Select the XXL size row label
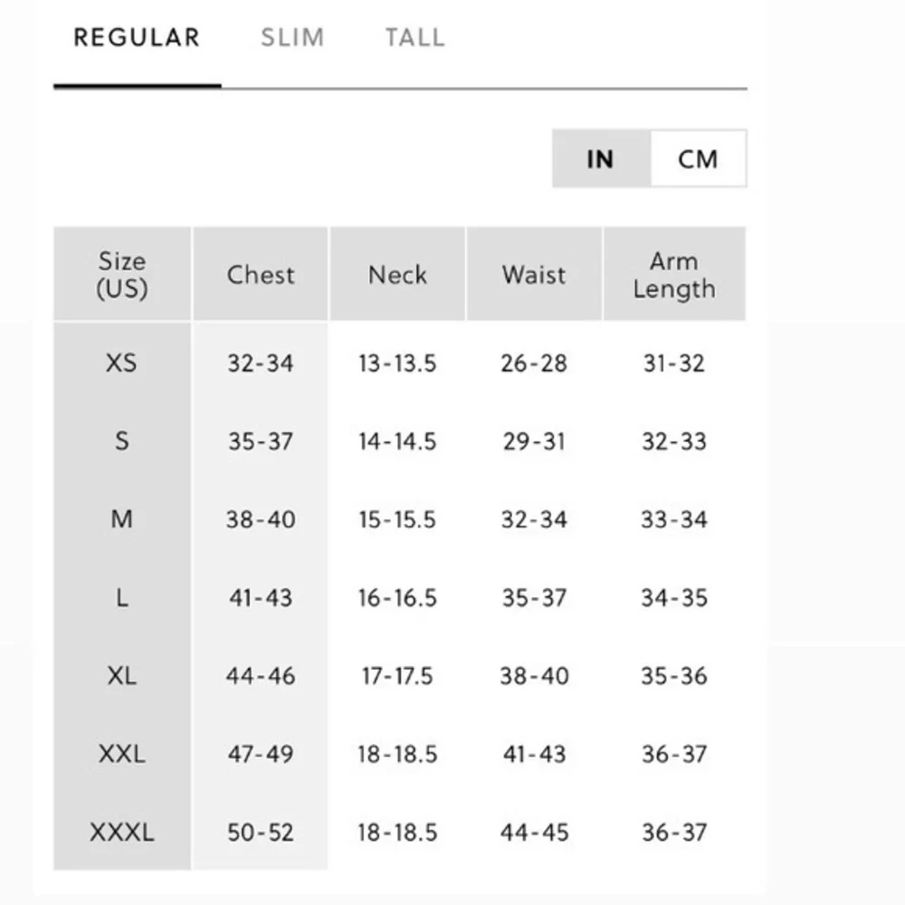Viewport: 905px width, 905px height. coord(122,754)
